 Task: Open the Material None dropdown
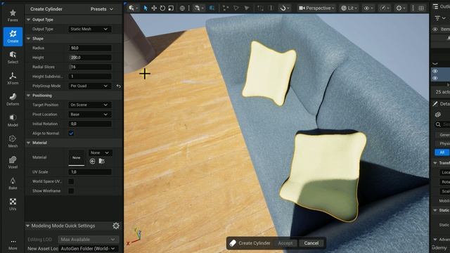(100, 153)
